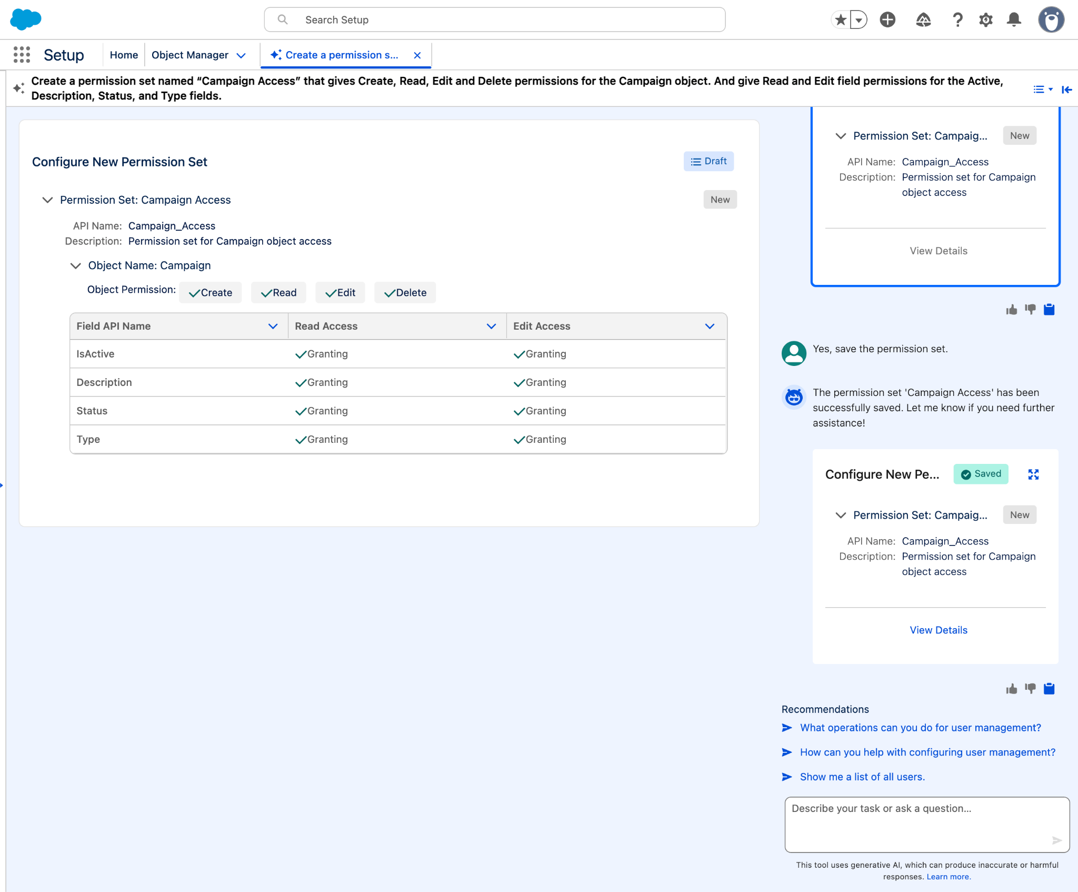The width and height of the screenshot is (1078, 892).
Task: Open the user profile avatar
Action: [x=1051, y=20]
